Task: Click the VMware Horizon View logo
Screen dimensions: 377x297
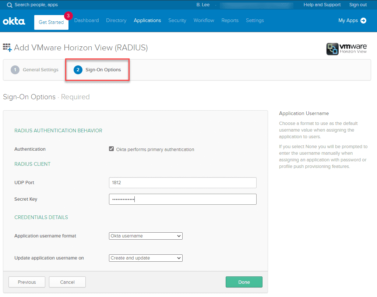Action: pos(346,49)
